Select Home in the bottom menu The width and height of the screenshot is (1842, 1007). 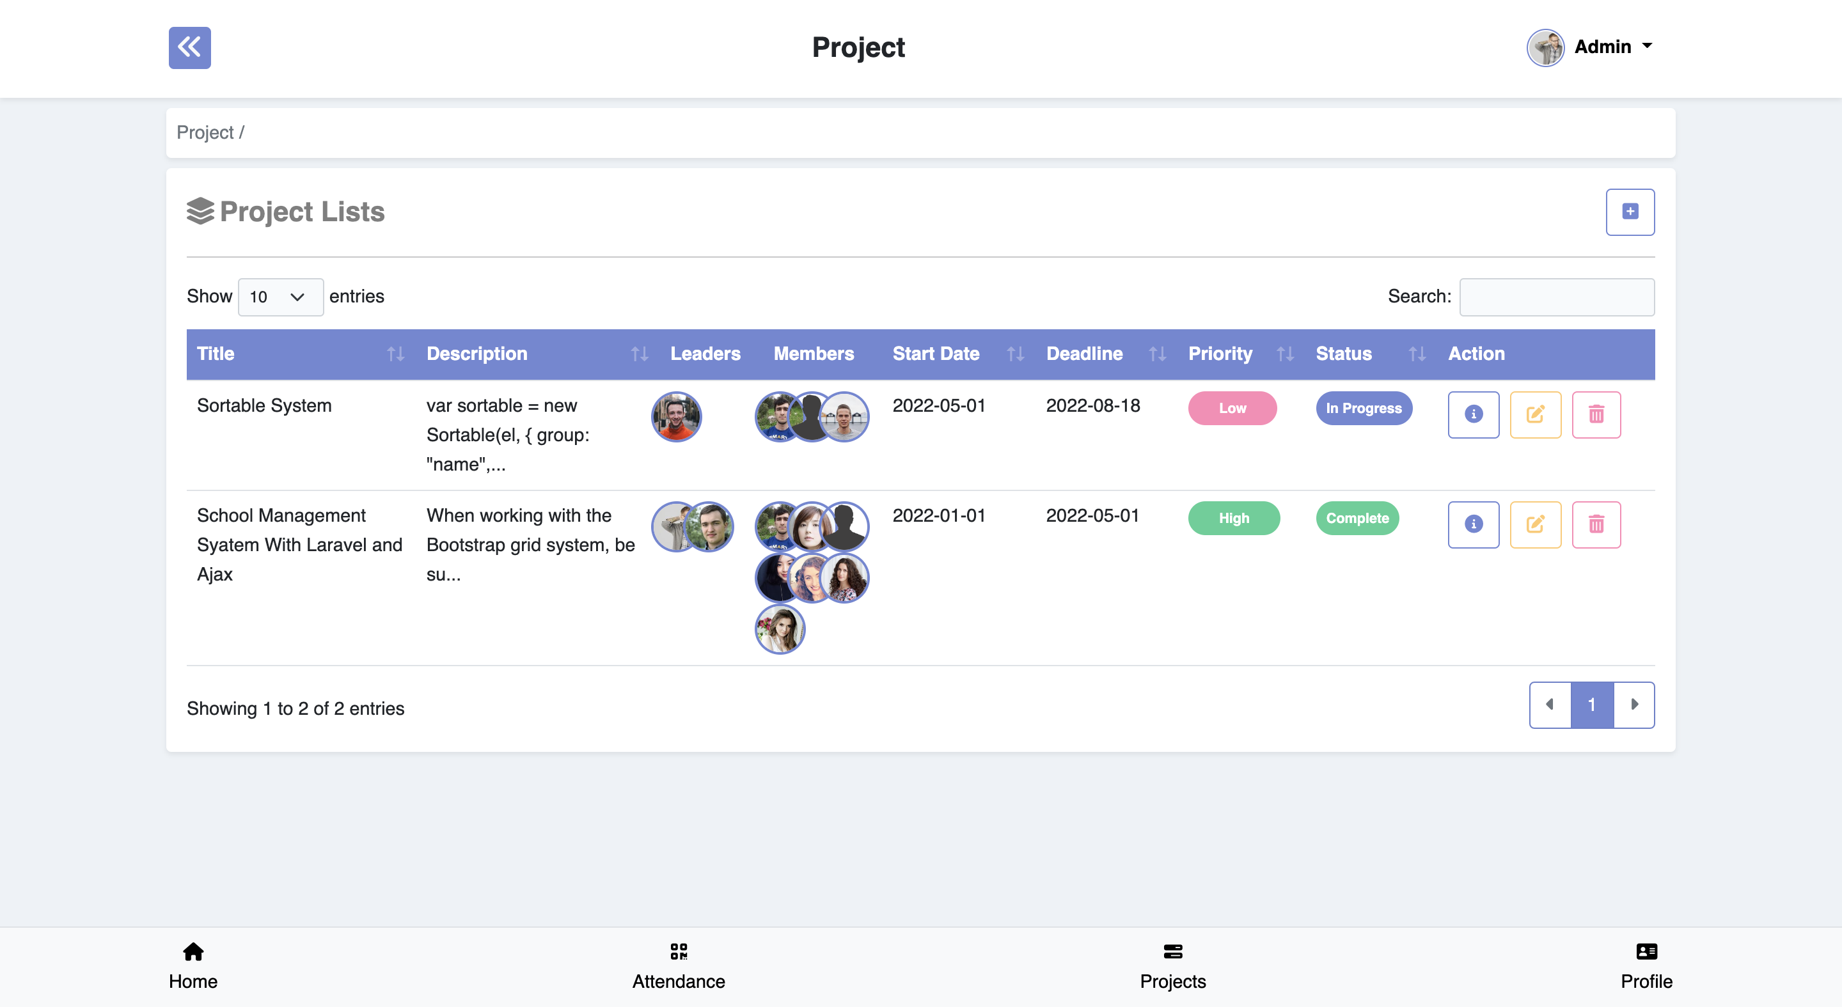193,965
